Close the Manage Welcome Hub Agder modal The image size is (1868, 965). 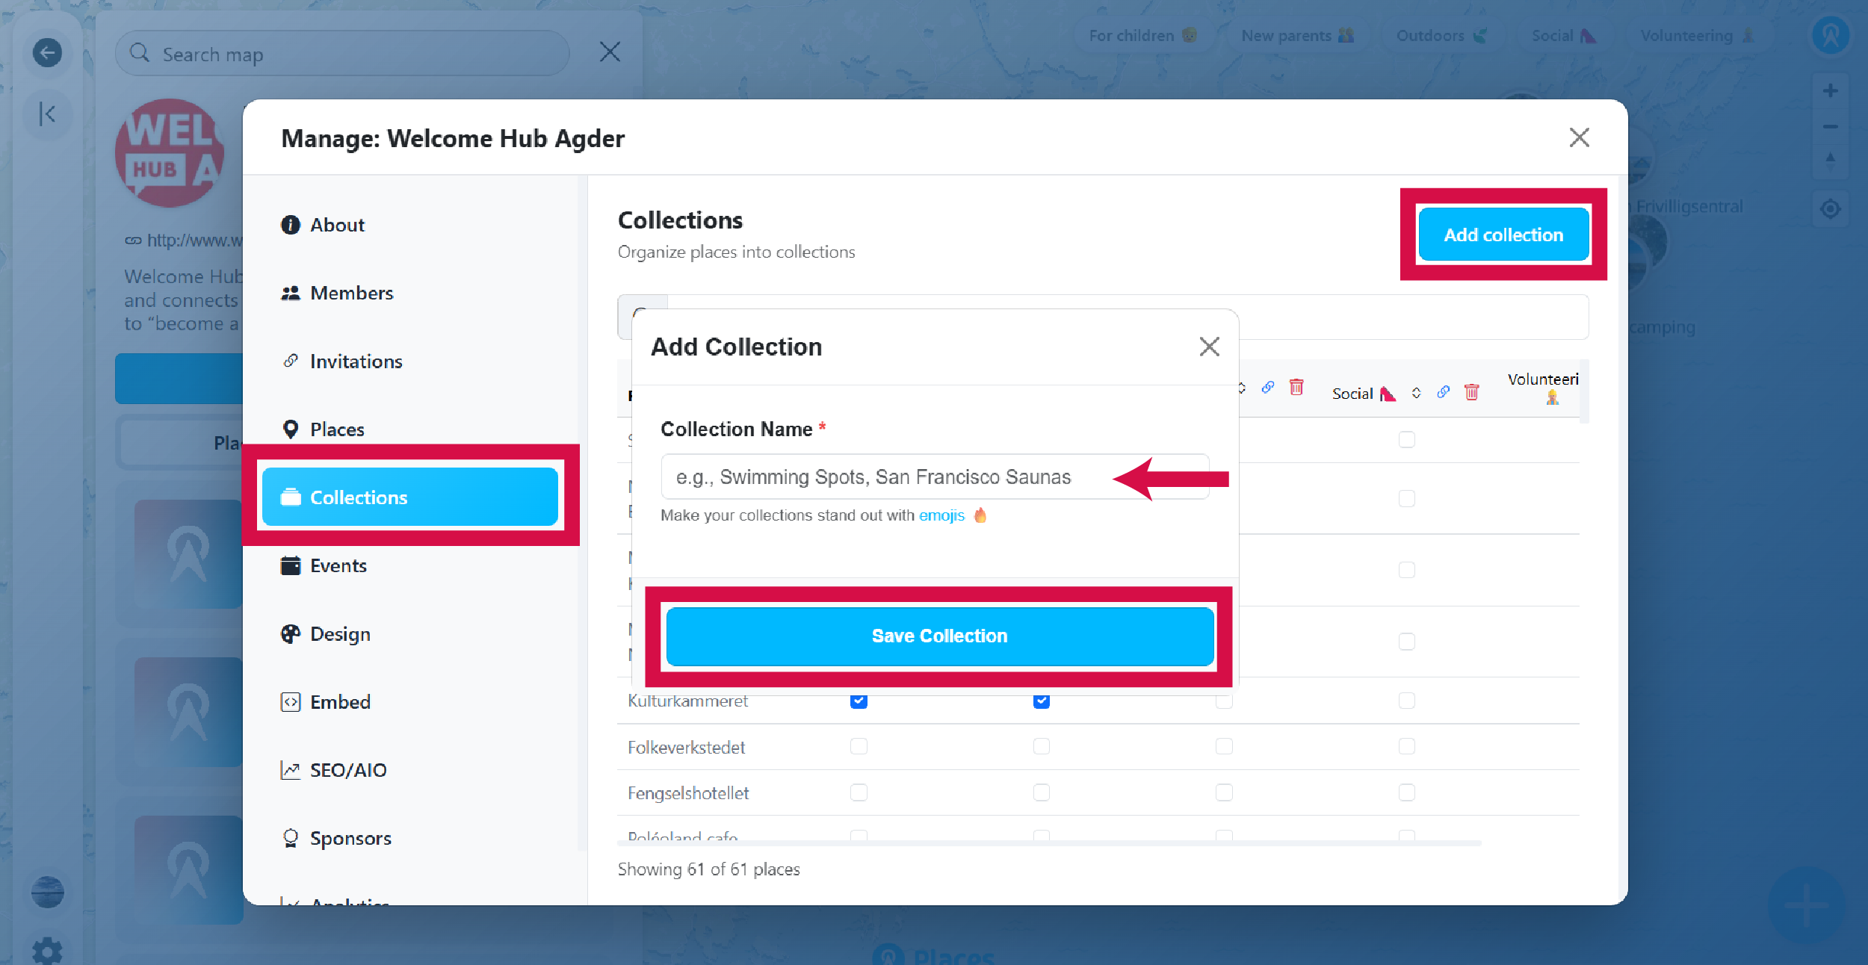click(1579, 137)
